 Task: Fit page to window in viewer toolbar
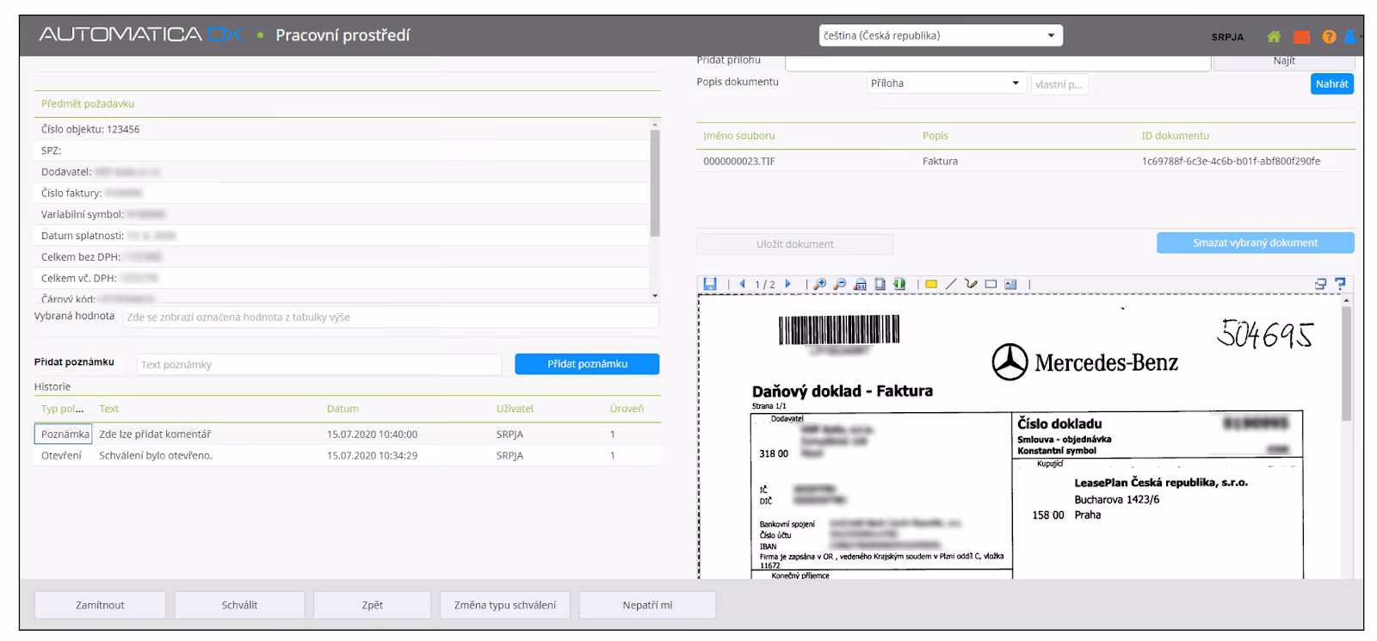880,284
